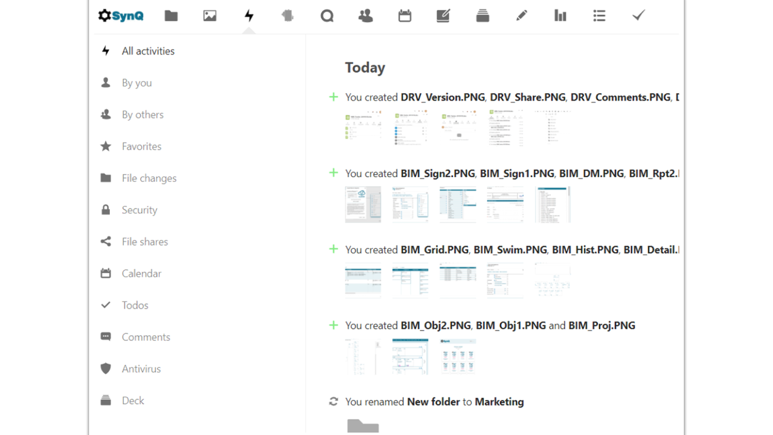
Task: Open the Photos app in the top bar
Action: point(210,16)
